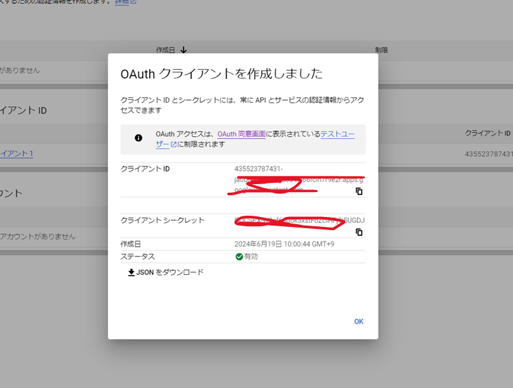Image resolution: width=513 pixels, height=388 pixels.
Task: Copy the client ID to clipboard
Action: coord(359,191)
